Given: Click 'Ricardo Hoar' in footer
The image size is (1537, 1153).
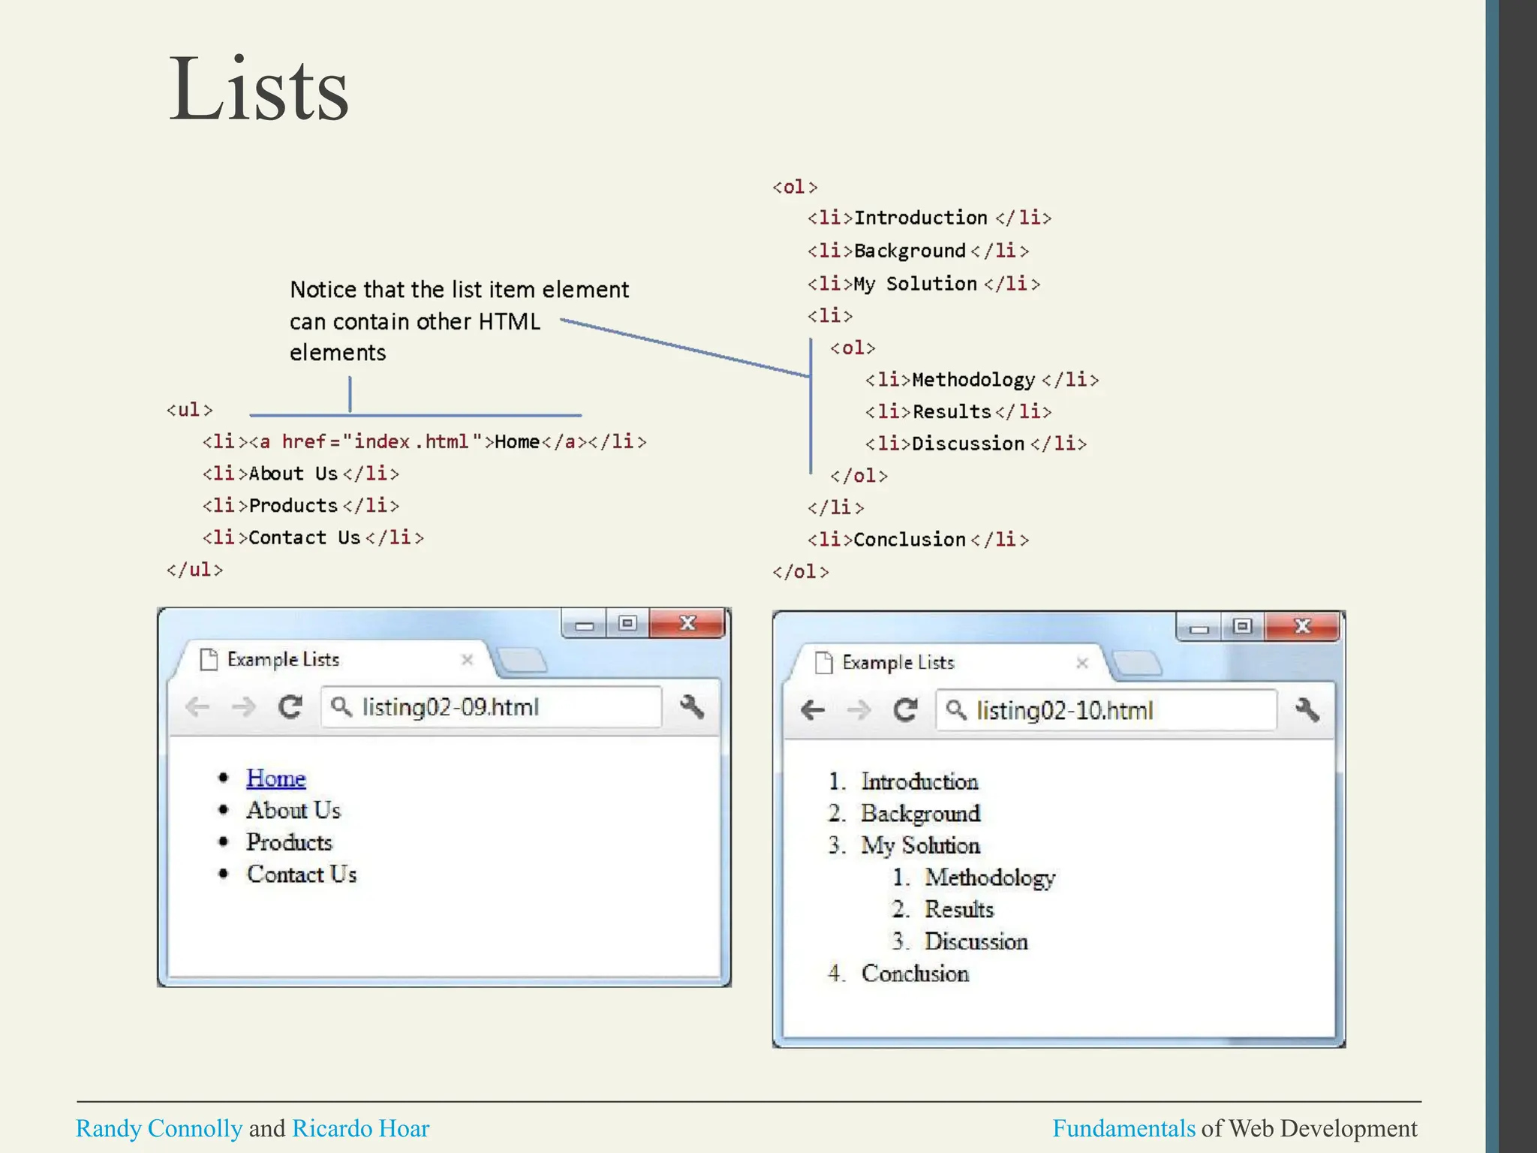Looking at the screenshot, I should click(361, 1128).
